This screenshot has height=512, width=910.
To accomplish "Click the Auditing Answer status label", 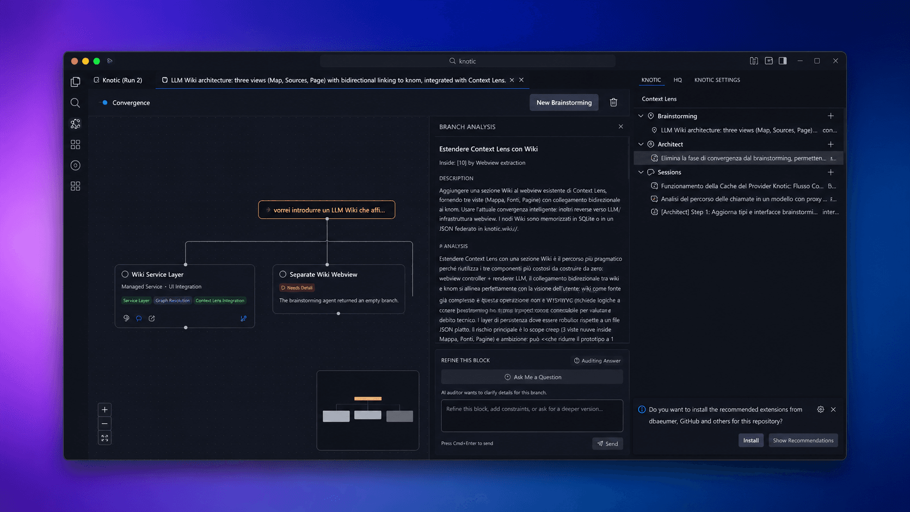I will 597,360.
